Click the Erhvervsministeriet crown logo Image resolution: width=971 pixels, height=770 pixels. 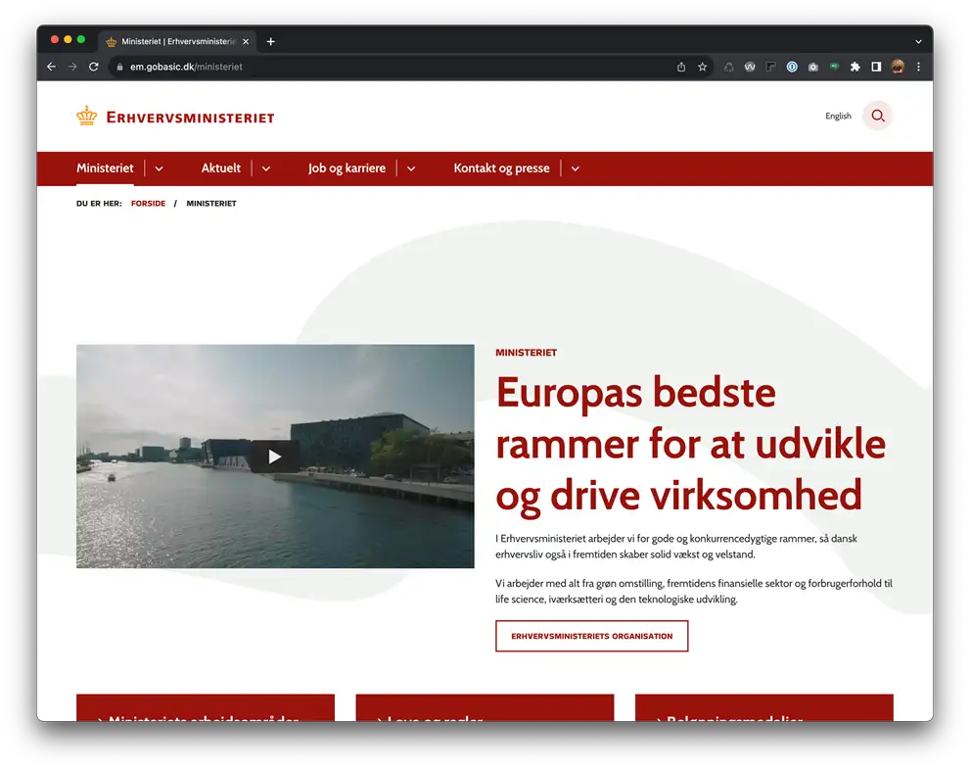[87, 116]
